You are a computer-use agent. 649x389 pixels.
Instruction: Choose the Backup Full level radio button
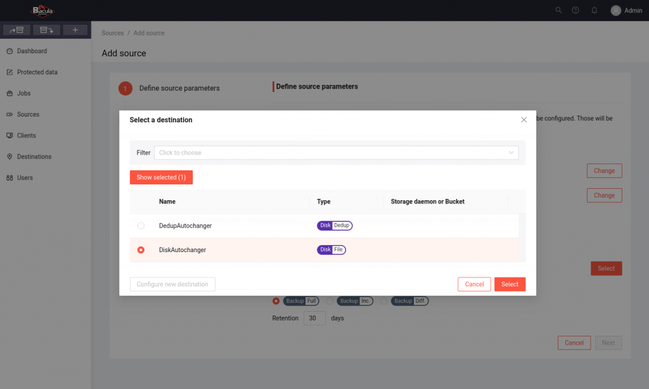tap(276, 301)
